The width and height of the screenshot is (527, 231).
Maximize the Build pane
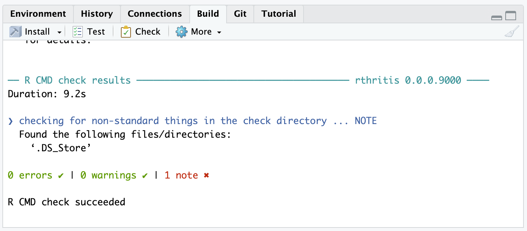coord(511,16)
